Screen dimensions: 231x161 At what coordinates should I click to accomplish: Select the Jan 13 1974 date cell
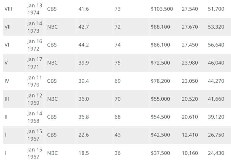pos(35,9)
